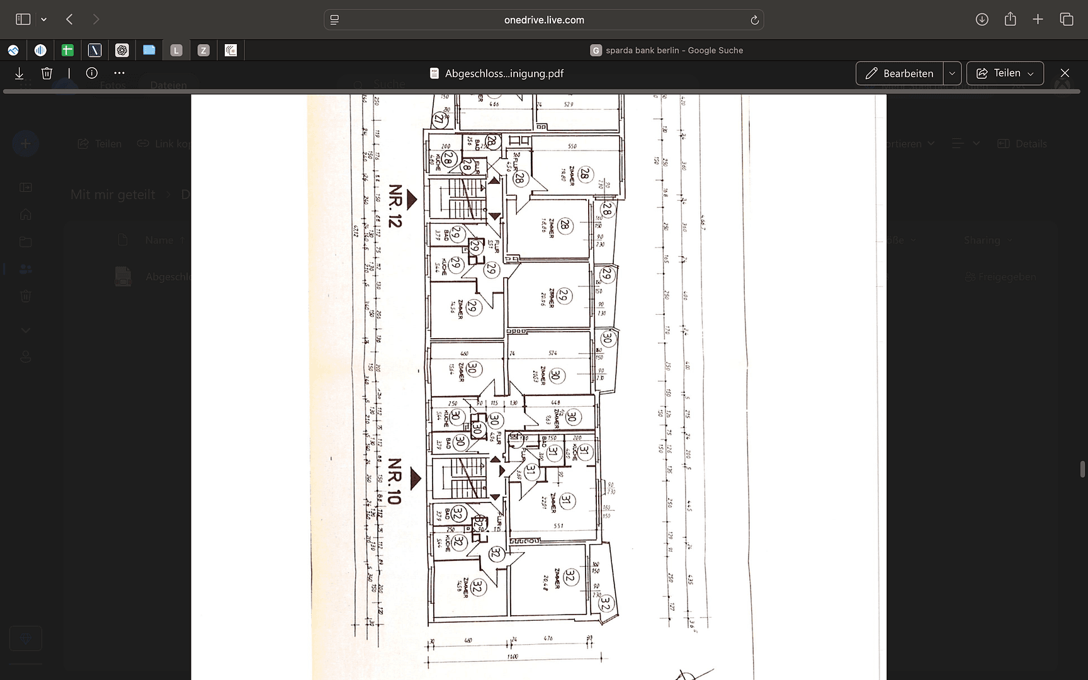Screen dimensions: 1088x680
Task: Click the trash icon to delete the file
Action: pyautogui.click(x=47, y=74)
